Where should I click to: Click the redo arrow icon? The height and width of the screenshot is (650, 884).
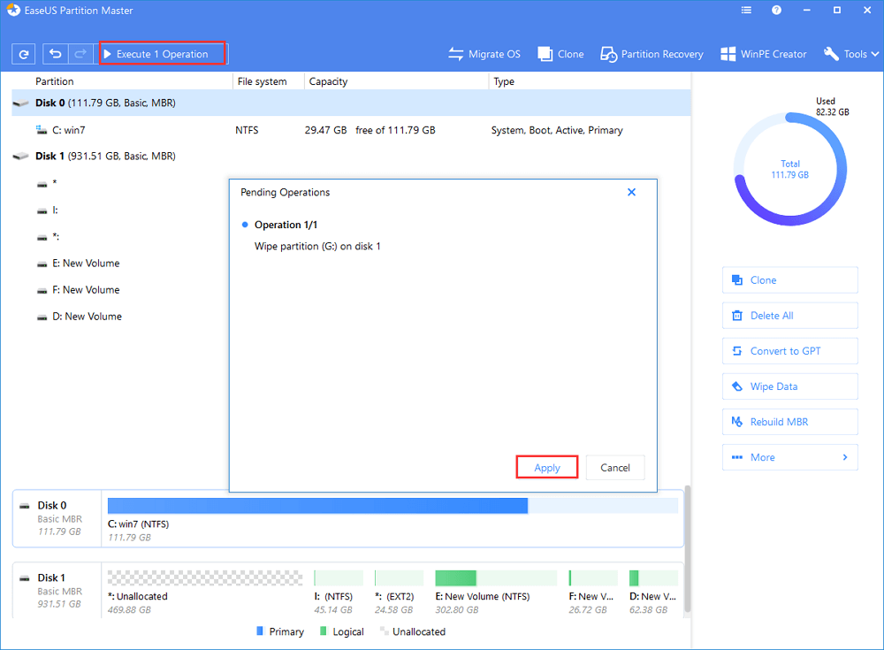coord(80,54)
